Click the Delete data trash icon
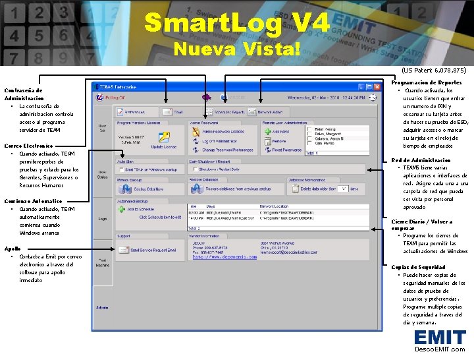 click(296, 189)
